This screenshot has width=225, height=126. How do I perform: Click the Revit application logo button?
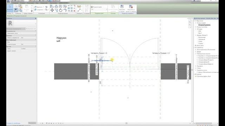8,1
